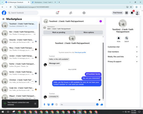Click Find friends button
The height and width of the screenshot is (114, 143).
(x=118, y=13)
